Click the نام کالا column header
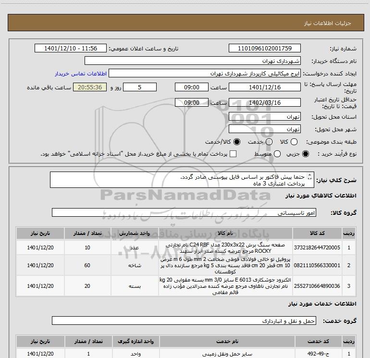The width and height of the screenshot is (370, 358). (x=225, y=233)
